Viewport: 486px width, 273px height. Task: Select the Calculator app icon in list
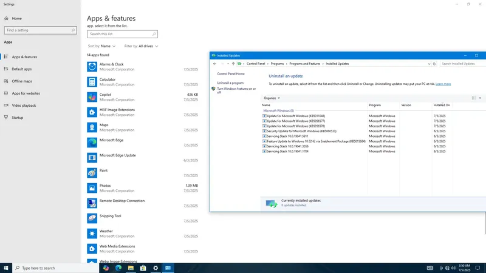tap(92, 82)
